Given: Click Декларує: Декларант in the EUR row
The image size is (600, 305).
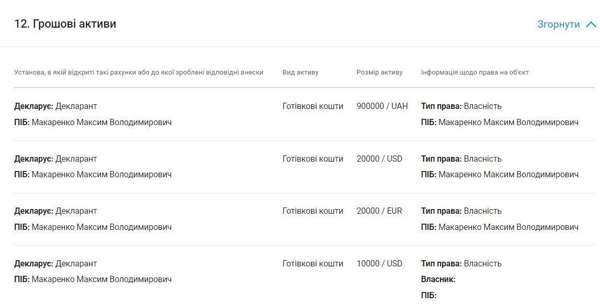Looking at the screenshot, I should click(x=55, y=211).
